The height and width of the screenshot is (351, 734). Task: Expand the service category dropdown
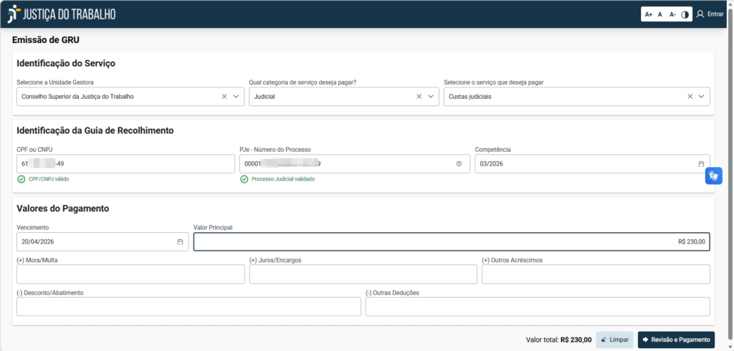tap(431, 97)
